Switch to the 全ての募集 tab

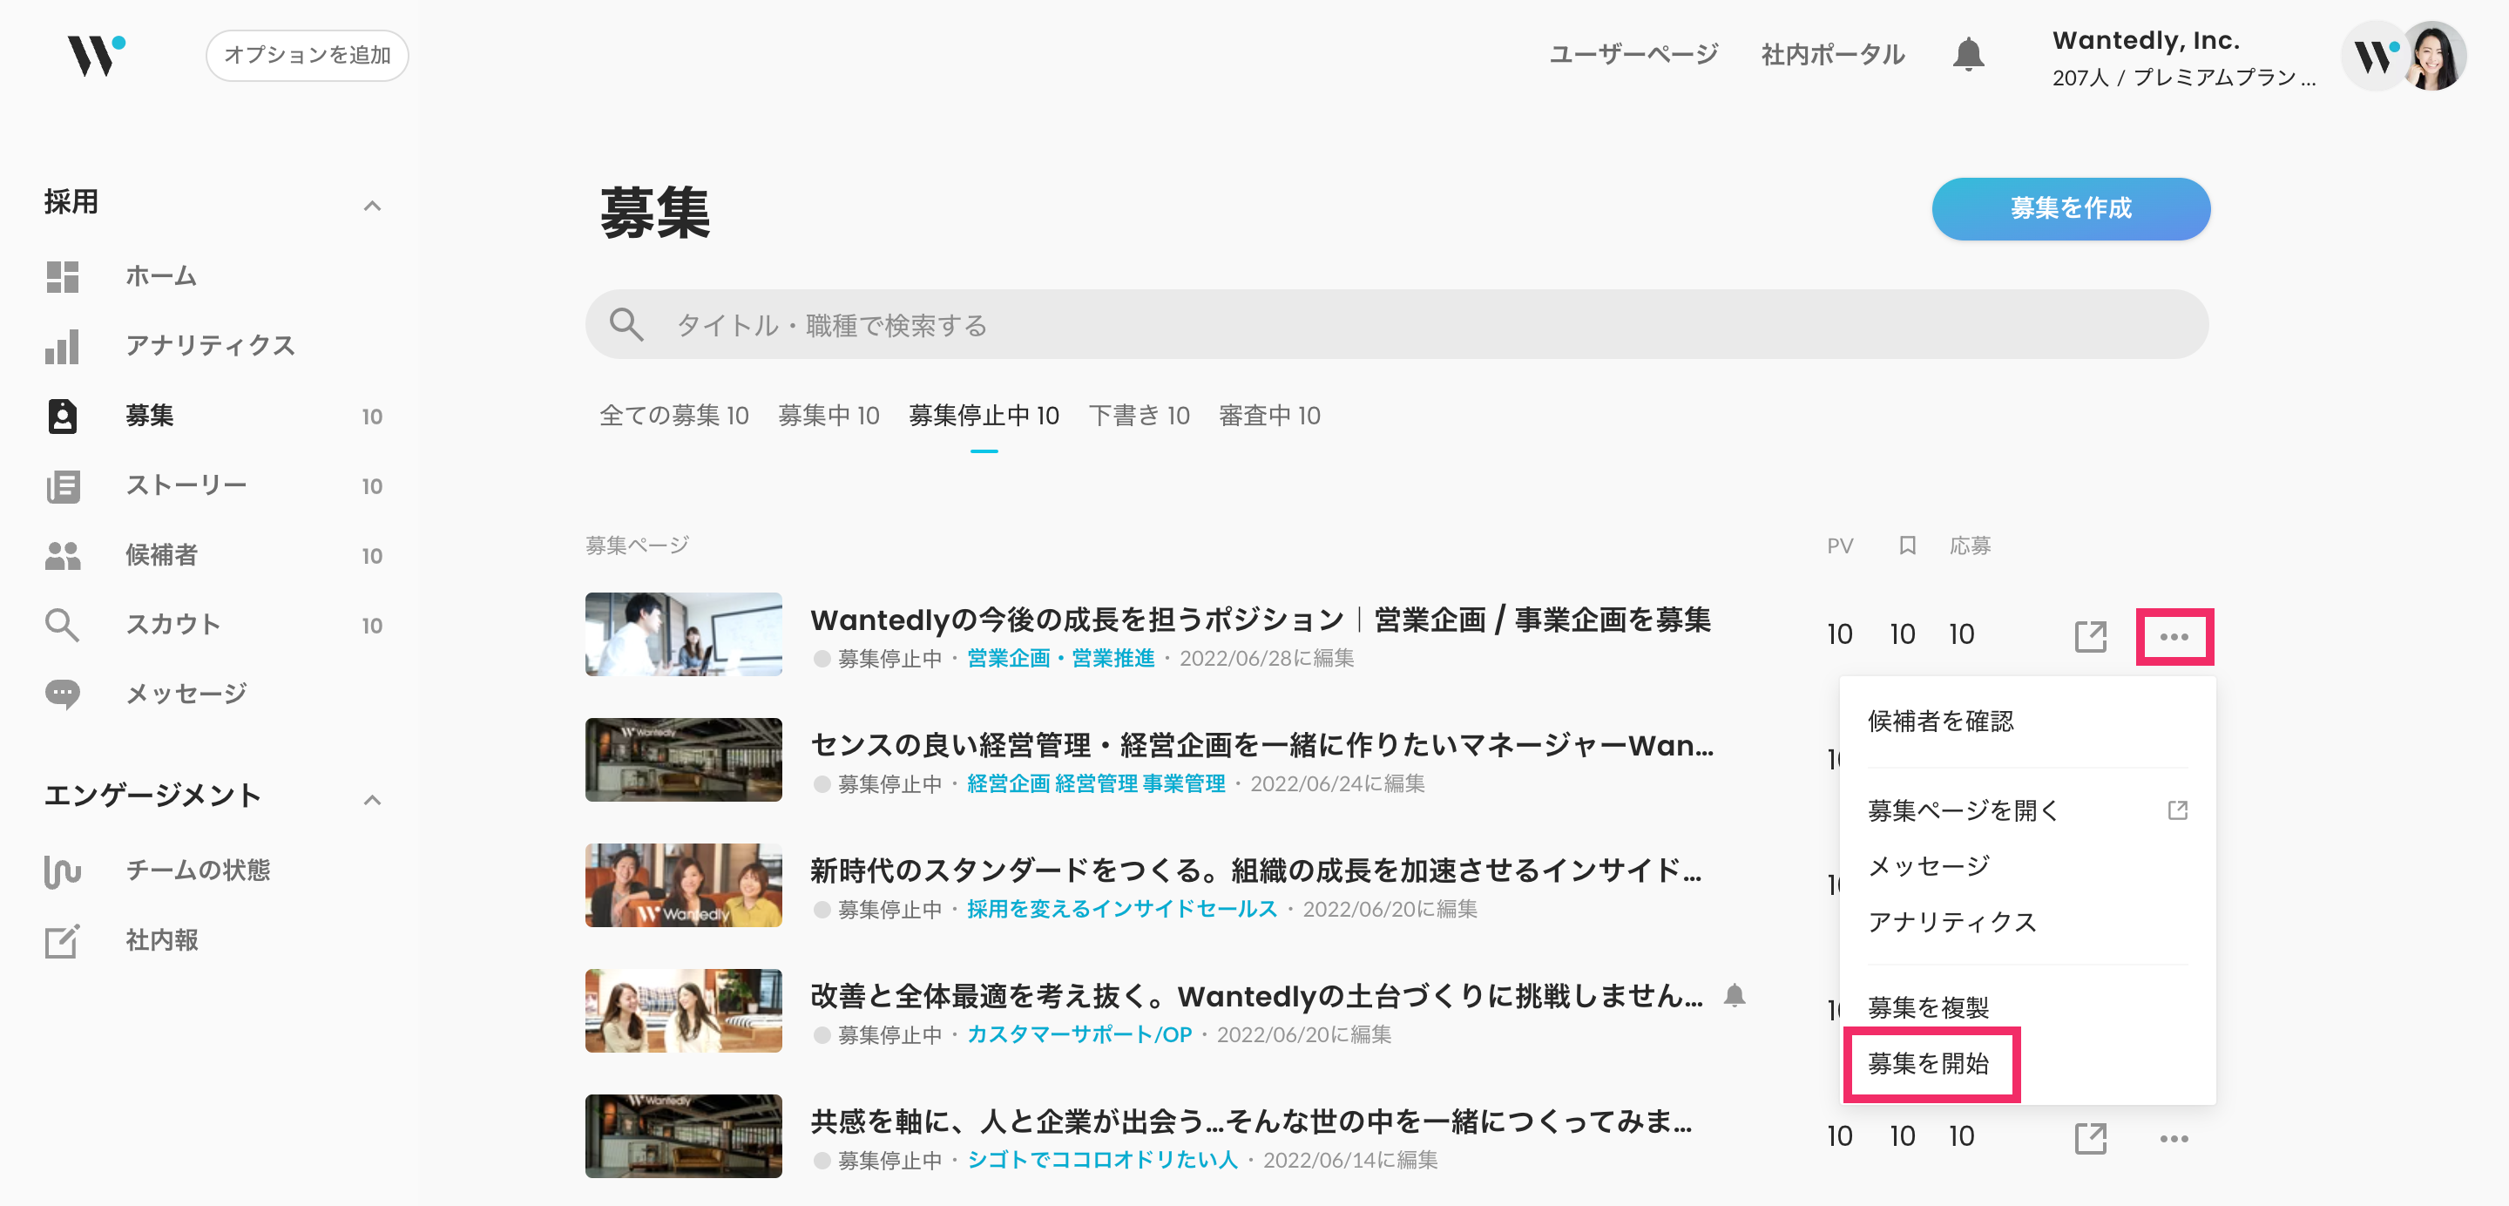674,416
